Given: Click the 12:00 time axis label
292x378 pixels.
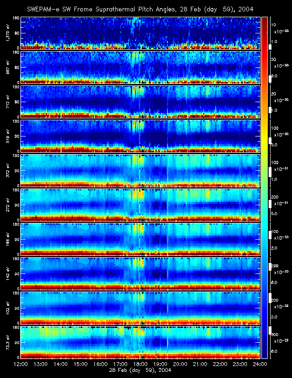Looking at the screenshot, I should pyautogui.click(x=21, y=364).
